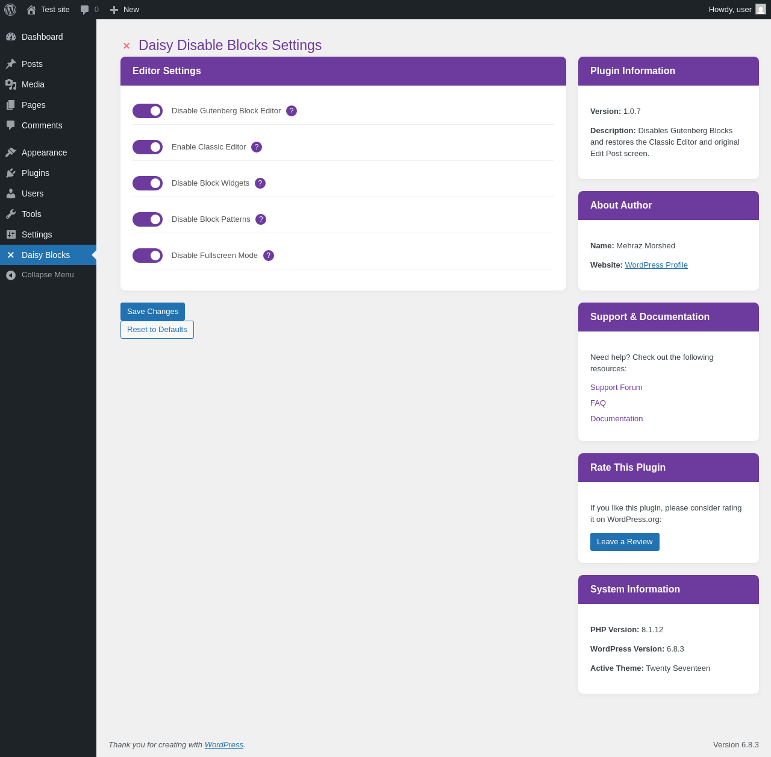
Task: Click the Appearance paintbrush icon
Action: pos(11,152)
